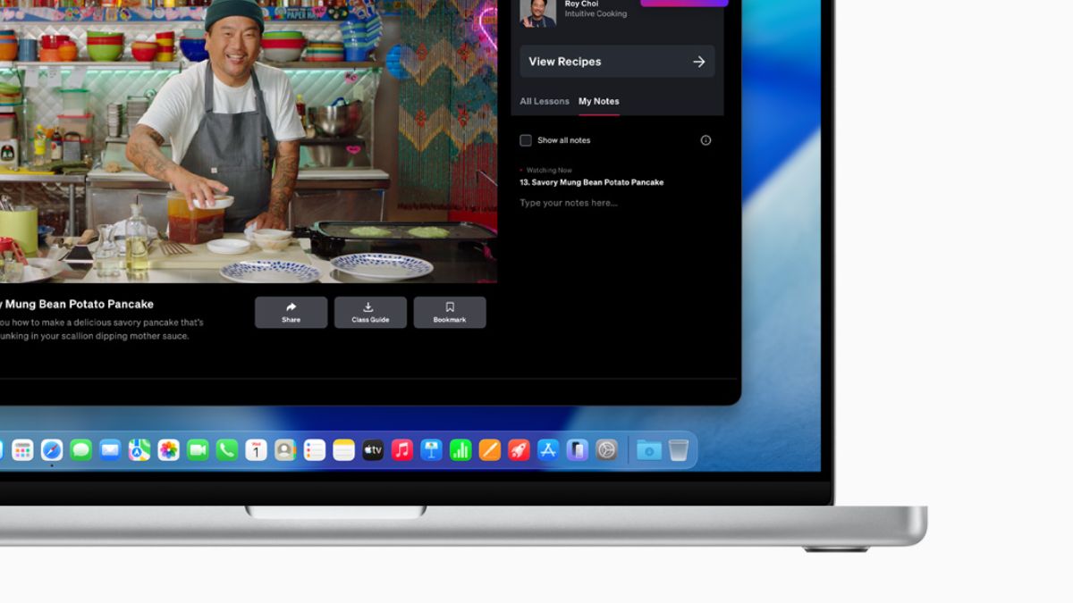Screen dimensions: 1073x603
Task: Click the cooking lesson video frame
Action: click(x=249, y=141)
